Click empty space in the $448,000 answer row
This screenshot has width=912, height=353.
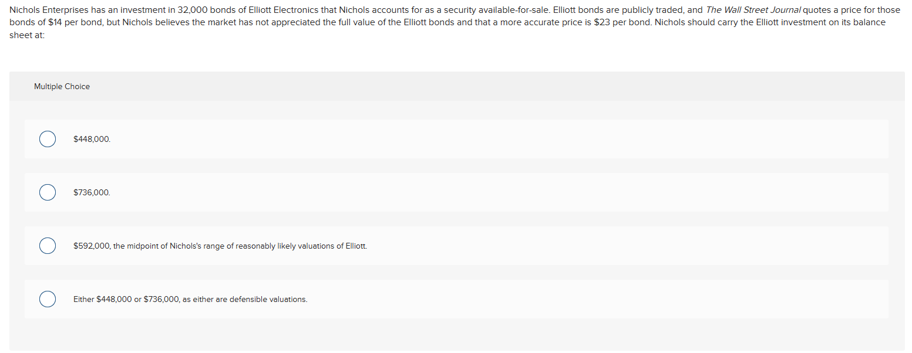pos(499,140)
